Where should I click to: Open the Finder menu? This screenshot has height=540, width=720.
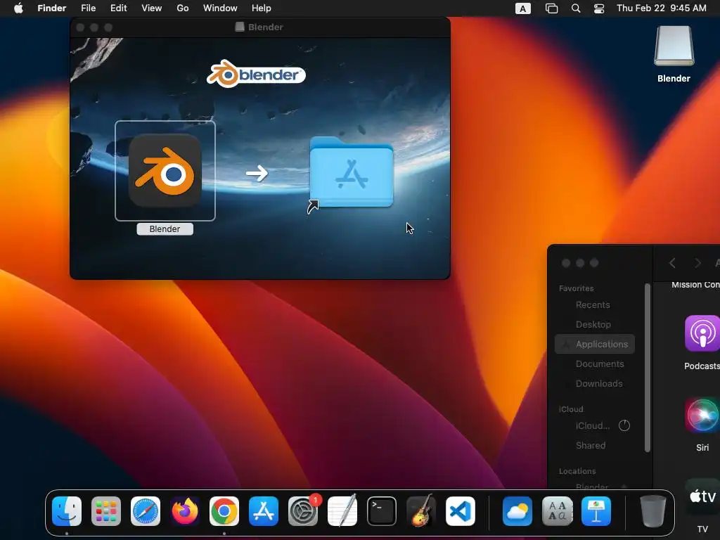[x=52, y=8]
